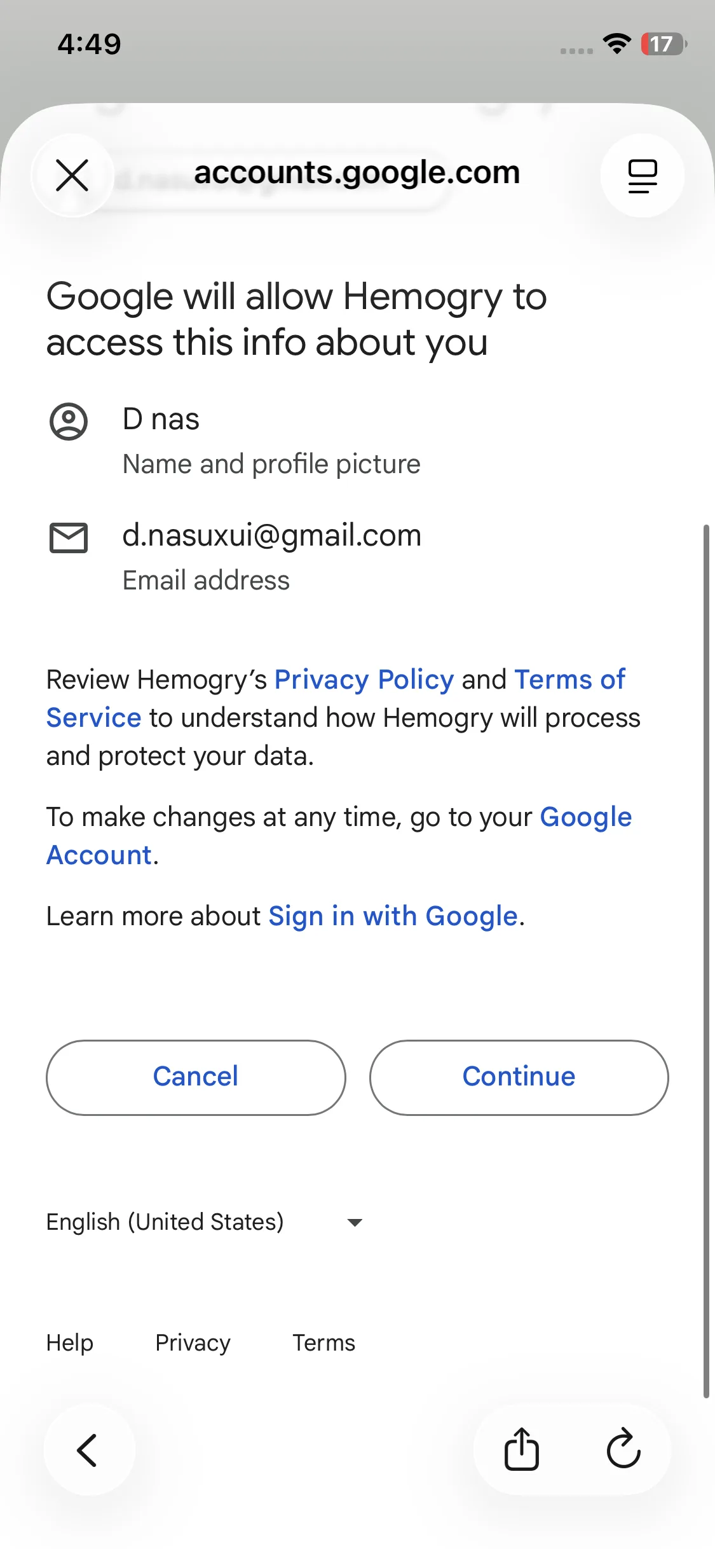Open the Privacy footer link
This screenshot has width=715, height=1549.
[193, 1343]
